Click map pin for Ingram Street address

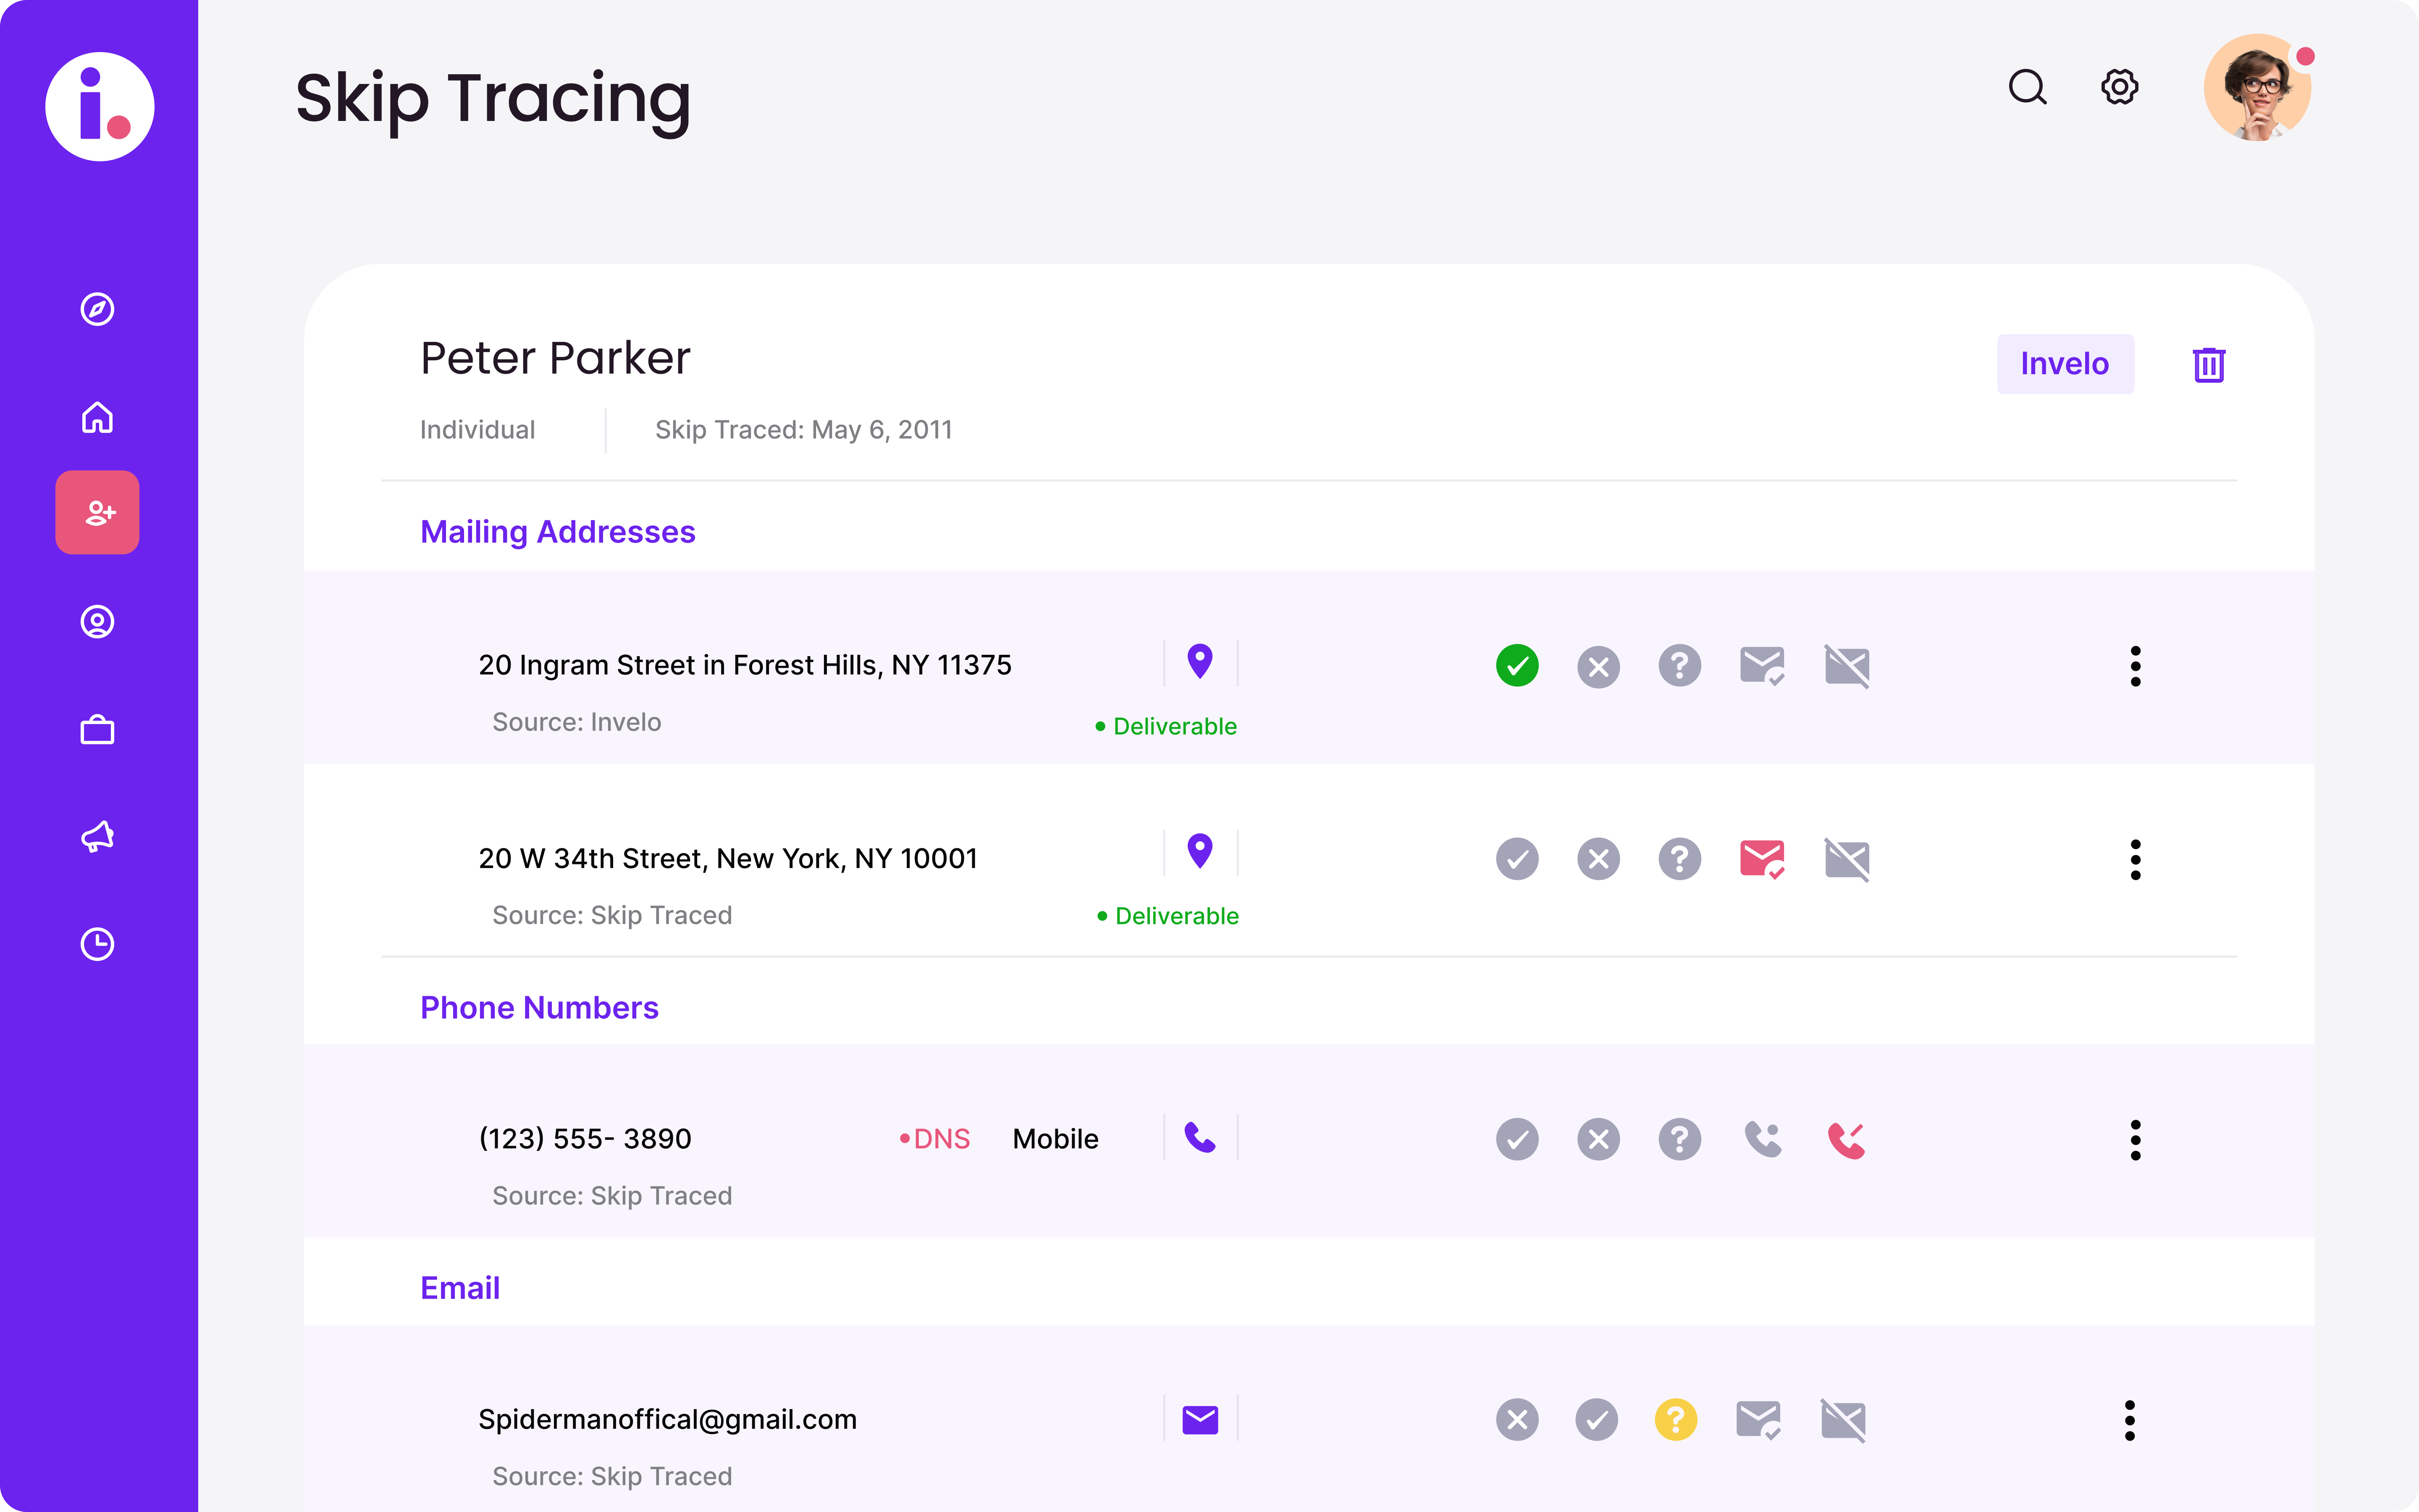[1199, 662]
